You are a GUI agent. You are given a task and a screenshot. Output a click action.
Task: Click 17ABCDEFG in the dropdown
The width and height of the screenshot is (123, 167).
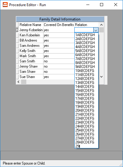(x=86, y=98)
